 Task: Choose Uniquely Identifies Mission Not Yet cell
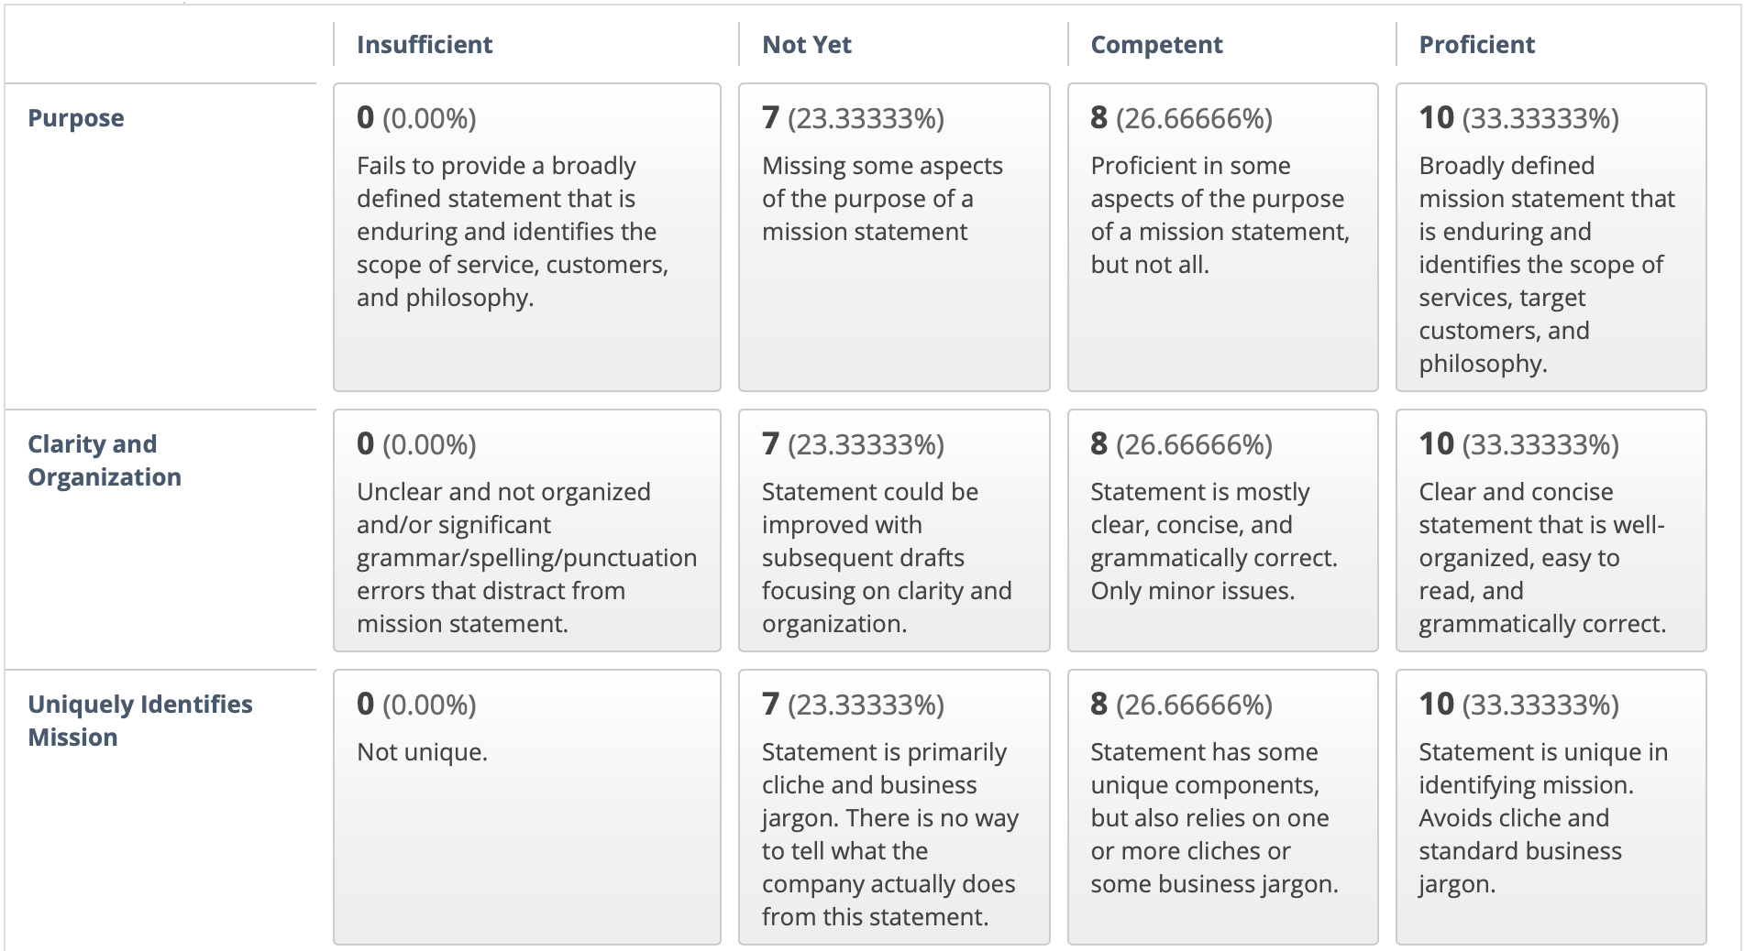pyautogui.click(x=894, y=807)
